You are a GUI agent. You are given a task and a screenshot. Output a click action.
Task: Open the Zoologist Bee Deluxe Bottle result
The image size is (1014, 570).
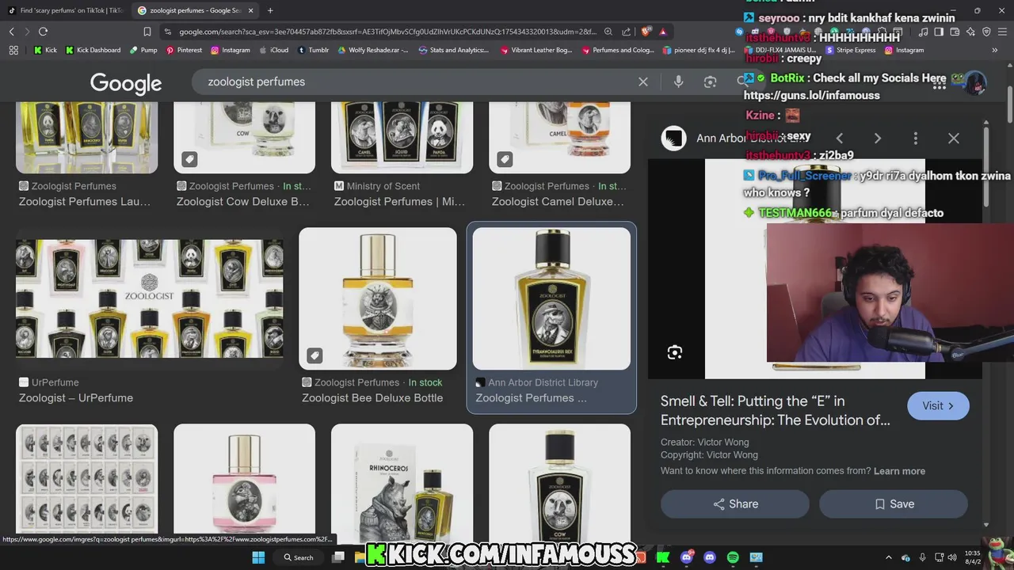coord(378,298)
